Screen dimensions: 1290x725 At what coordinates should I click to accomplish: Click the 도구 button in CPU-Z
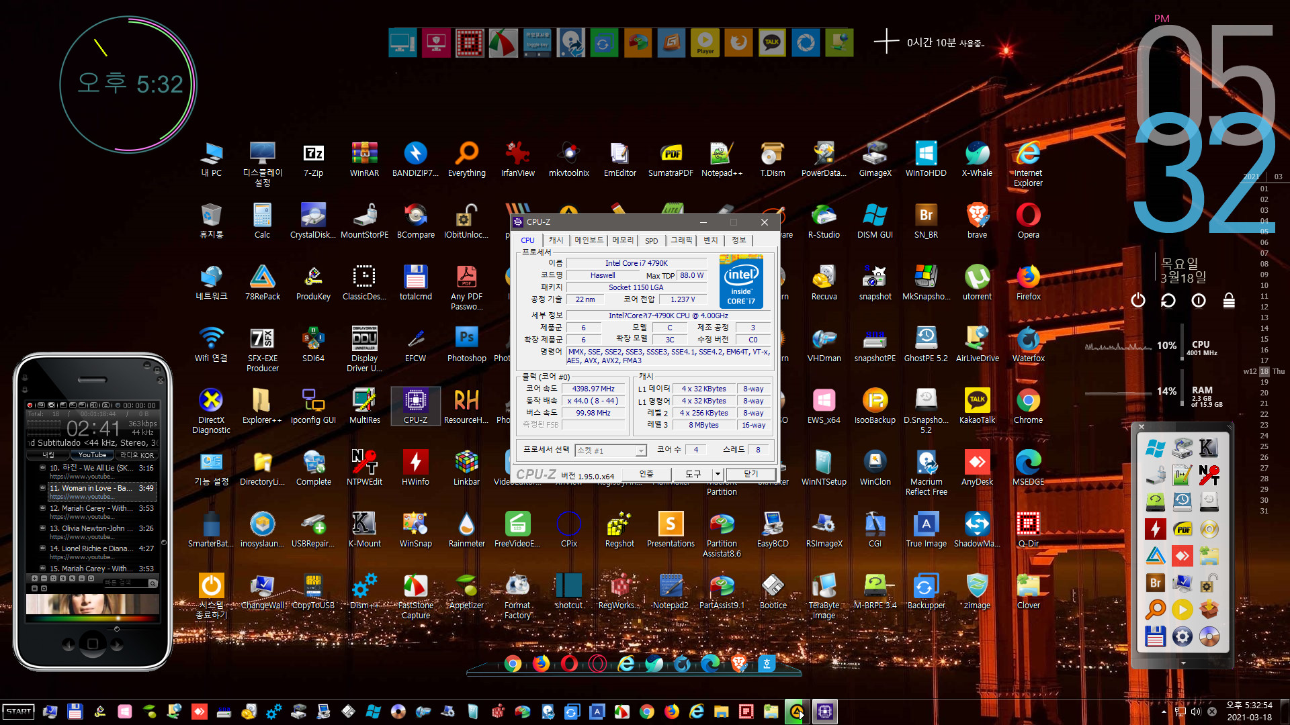693,474
